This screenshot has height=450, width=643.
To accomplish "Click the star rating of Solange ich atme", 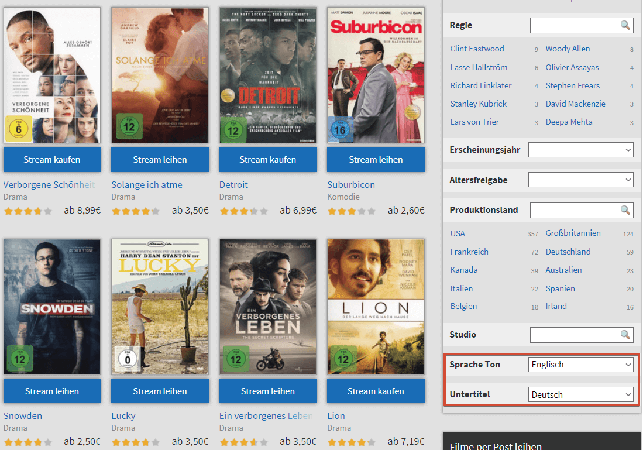I will (x=136, y=211).
